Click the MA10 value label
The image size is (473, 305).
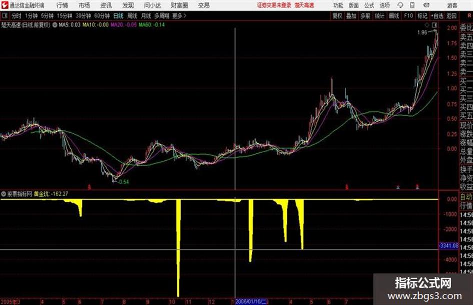click(x=95, y=25)
